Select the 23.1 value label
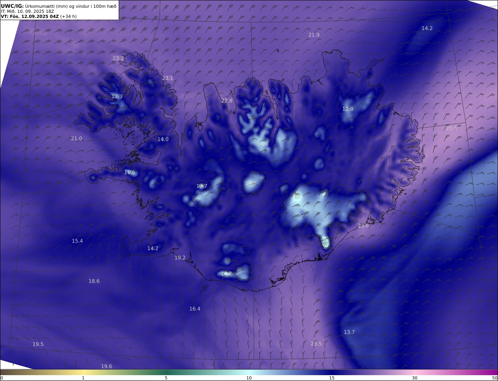The width and height of the screenshot is (498, 381). pos(168,78)
